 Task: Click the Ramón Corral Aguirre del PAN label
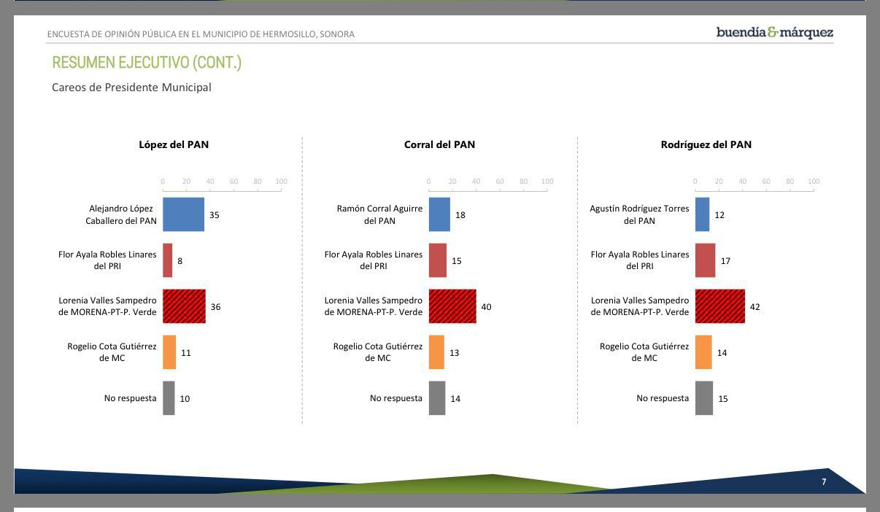coord(379,214)
